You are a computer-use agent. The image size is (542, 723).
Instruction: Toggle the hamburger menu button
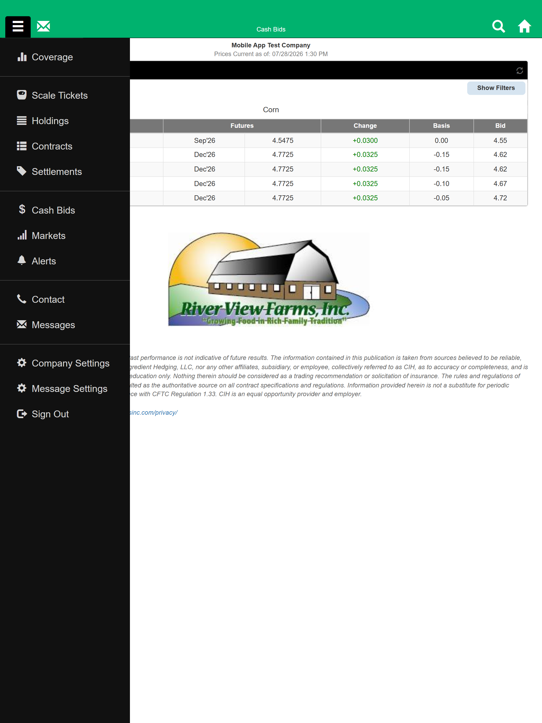tap(18, 26)
